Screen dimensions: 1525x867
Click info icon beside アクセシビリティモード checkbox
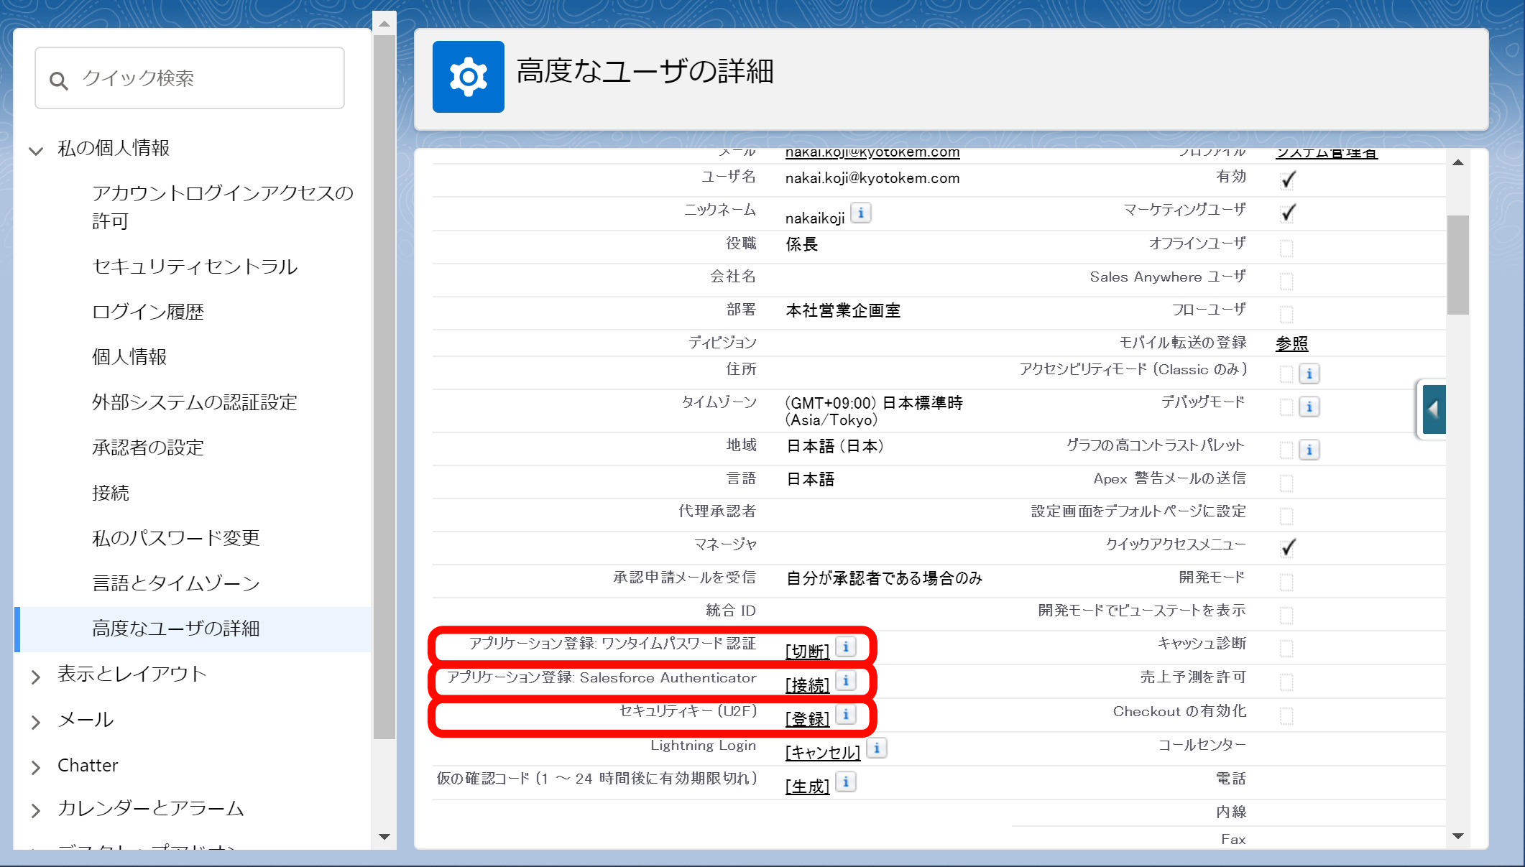[x=1309, y=374]
